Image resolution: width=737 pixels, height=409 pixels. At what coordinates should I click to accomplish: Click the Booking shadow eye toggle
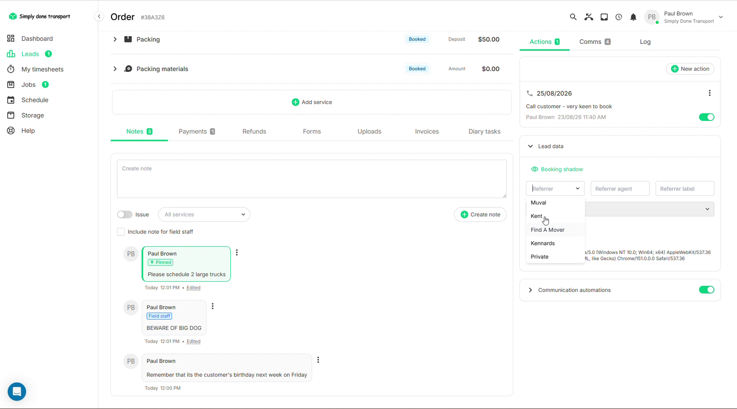click(x=534, y=169)
